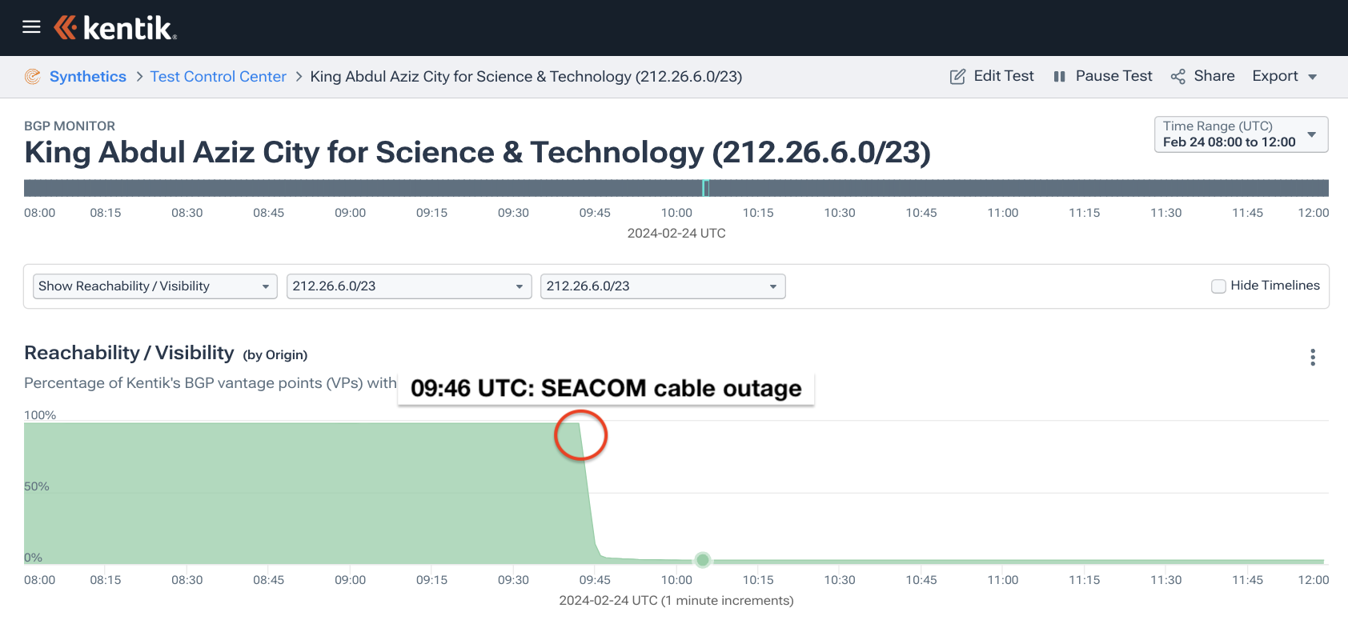Open the Export dropdown menu
This screenshot has height=624, width=1348.
click(1285, 76)
